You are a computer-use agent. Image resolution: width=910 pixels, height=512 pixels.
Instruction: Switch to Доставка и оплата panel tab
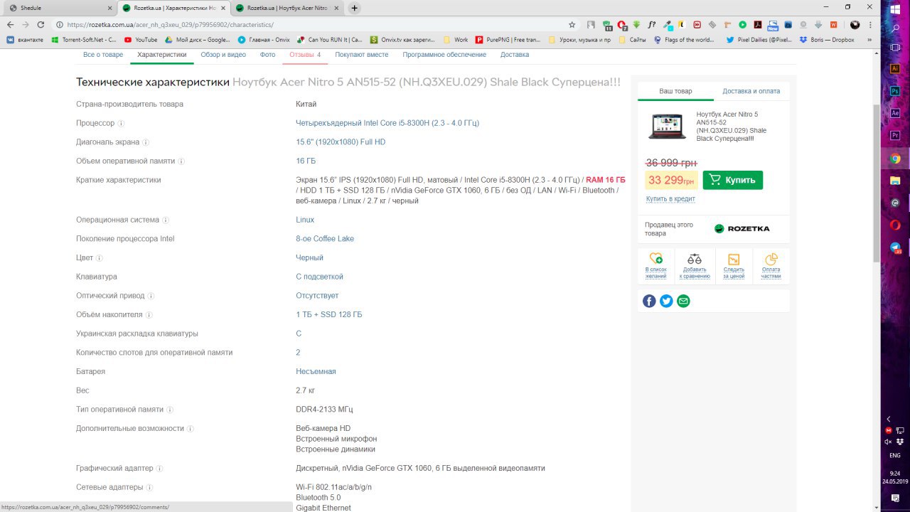coord(751,91)
